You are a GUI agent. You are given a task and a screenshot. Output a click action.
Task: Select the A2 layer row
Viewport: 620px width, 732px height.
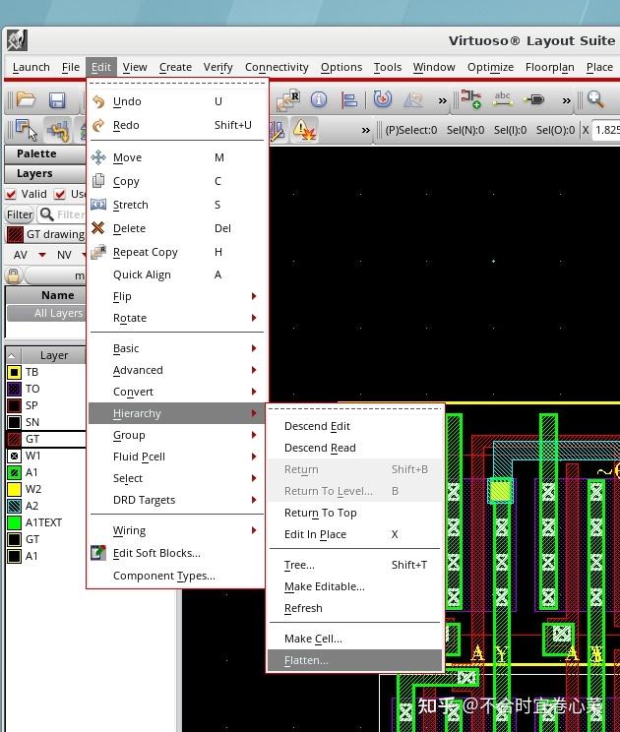[45, 506]
